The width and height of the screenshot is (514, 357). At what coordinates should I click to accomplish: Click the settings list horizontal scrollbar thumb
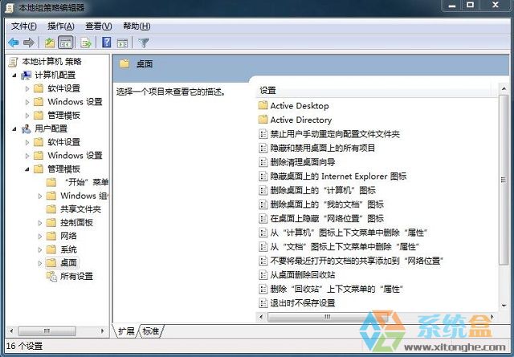(x=328, y=317)
